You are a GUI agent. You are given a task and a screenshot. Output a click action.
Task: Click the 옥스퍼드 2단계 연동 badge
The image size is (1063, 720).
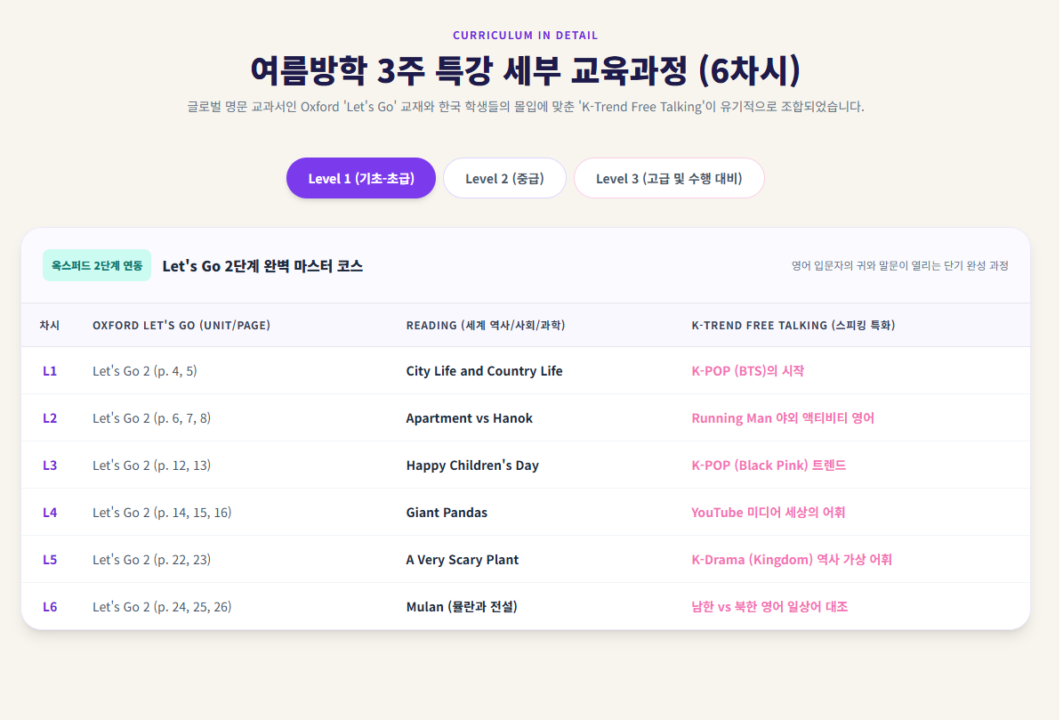pos(97,266)
